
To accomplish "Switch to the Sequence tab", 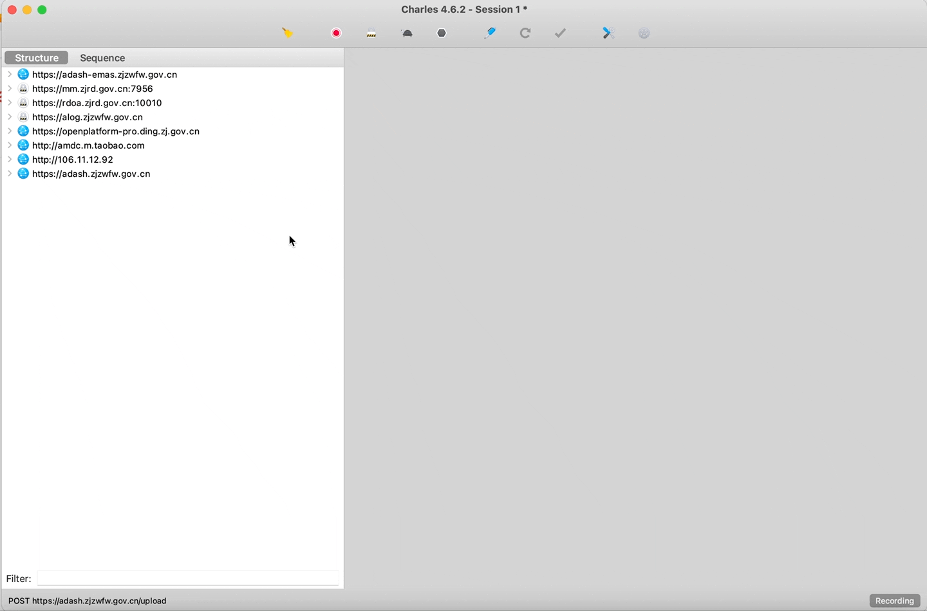I will click(102, 58).
